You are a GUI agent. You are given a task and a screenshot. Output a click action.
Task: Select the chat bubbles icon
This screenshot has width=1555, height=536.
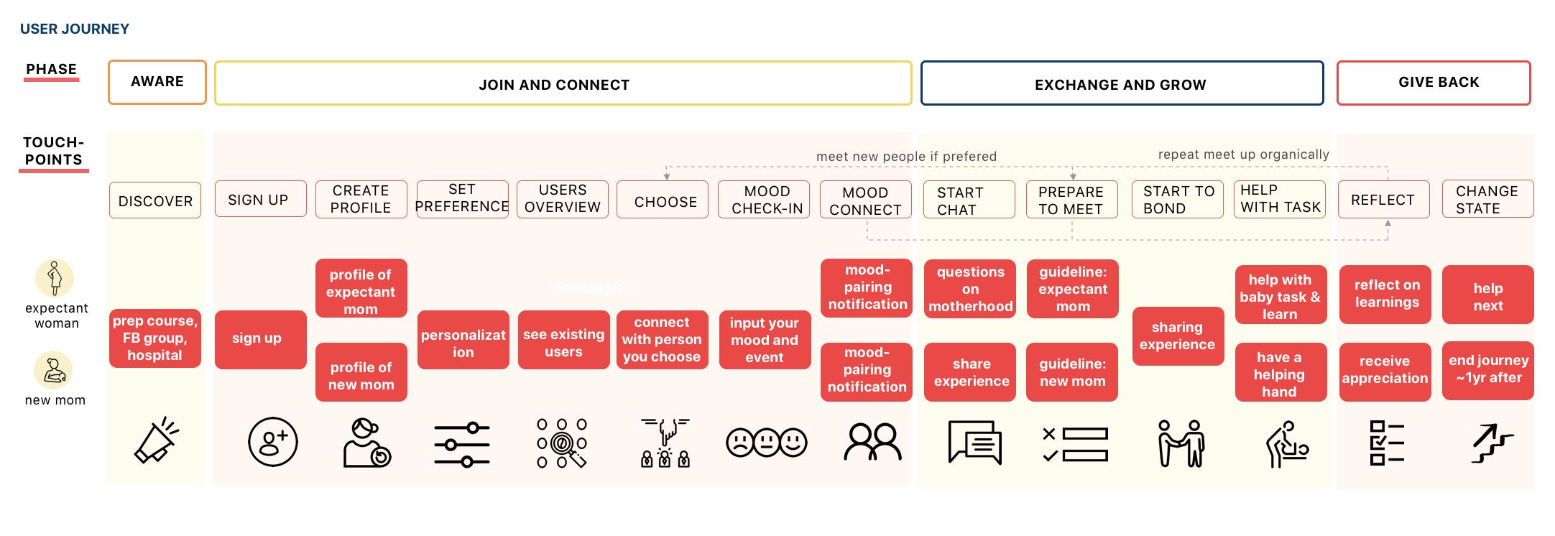(x=975, y=443)
